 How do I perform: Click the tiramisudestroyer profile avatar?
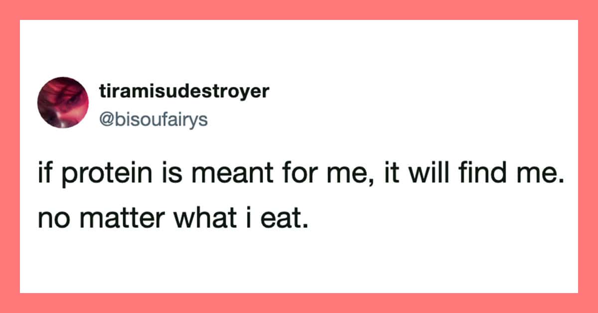click(x=63, y=102)
